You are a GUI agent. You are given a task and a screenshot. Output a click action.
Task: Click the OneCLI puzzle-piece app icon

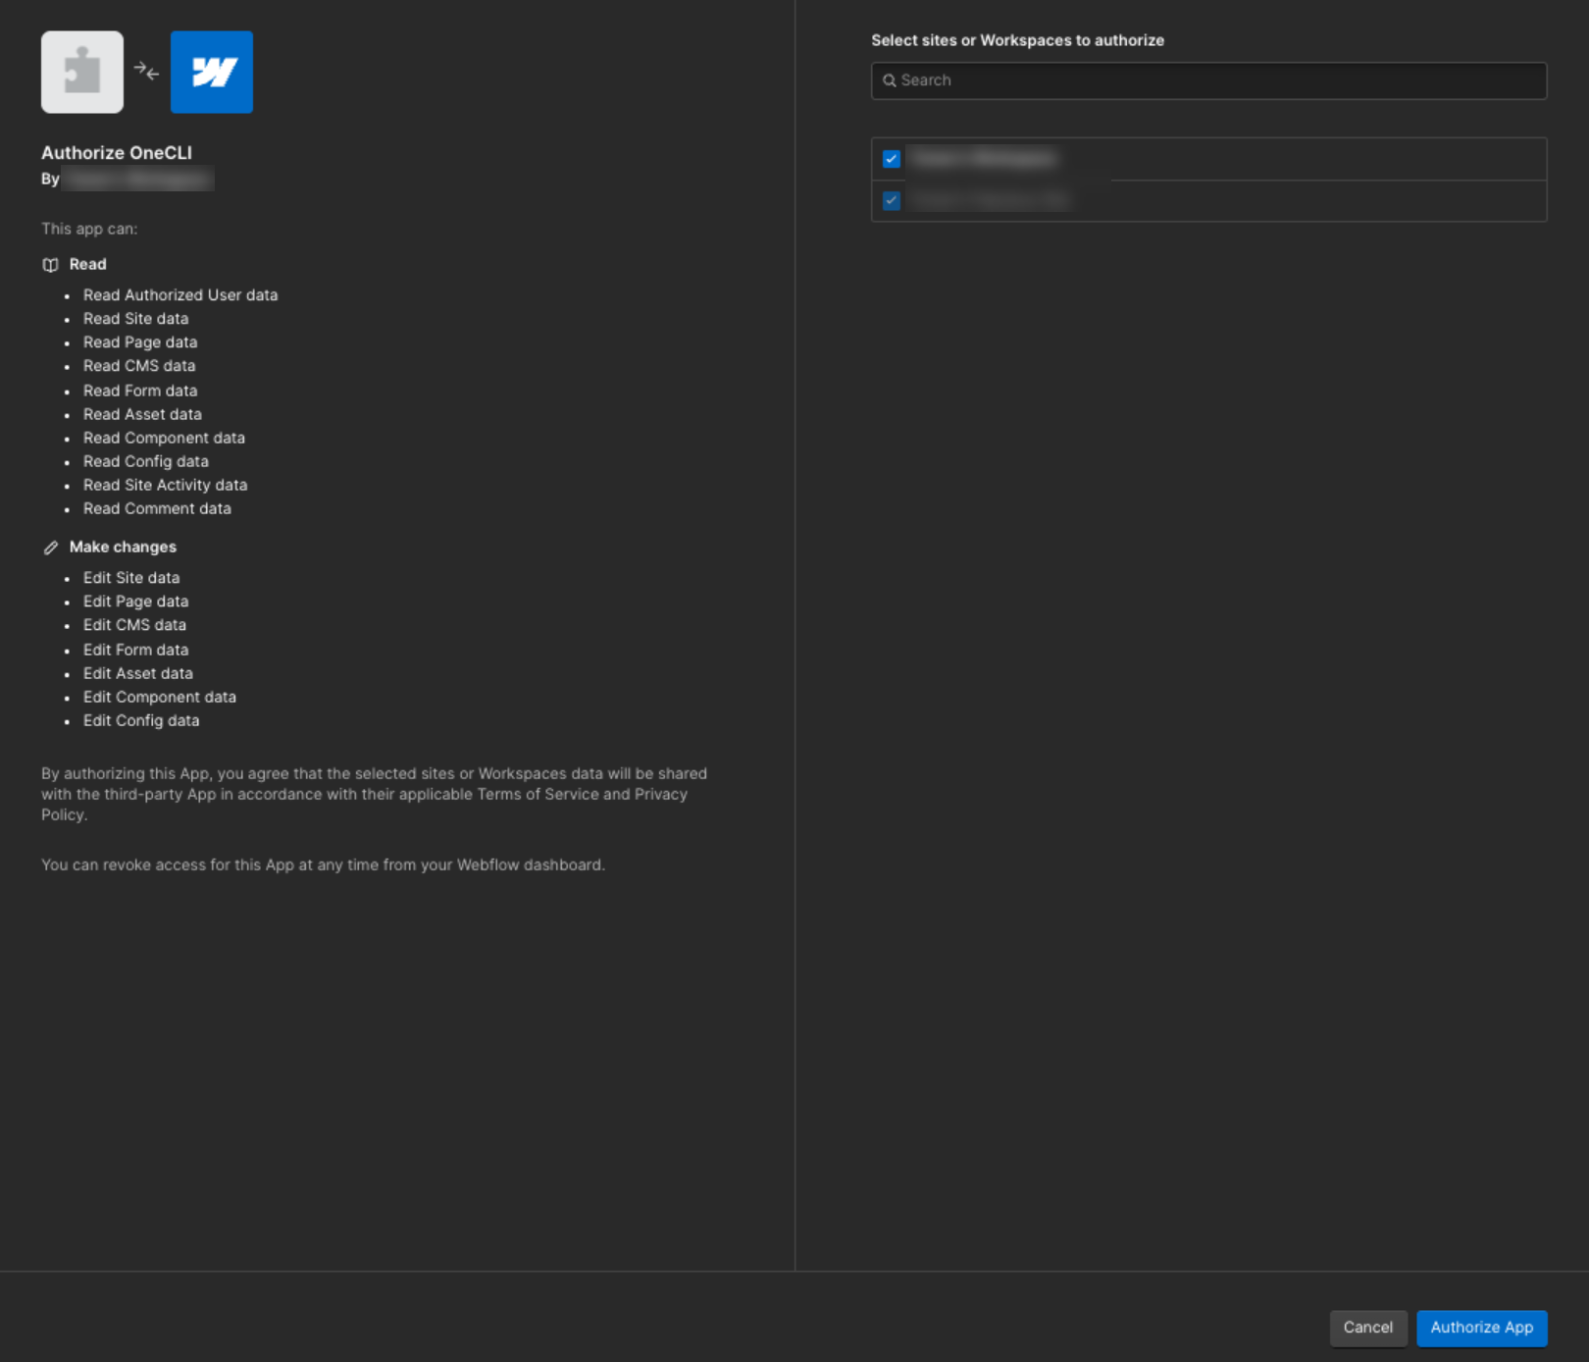pos(82,72)
